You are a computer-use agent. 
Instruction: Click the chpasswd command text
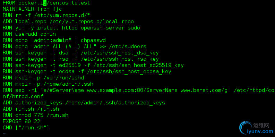pos(93,41)
